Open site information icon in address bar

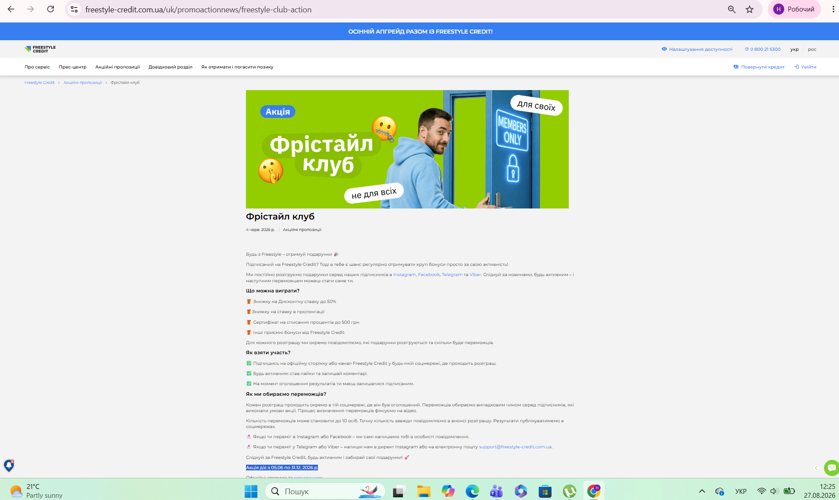click(x=74, y=9)
